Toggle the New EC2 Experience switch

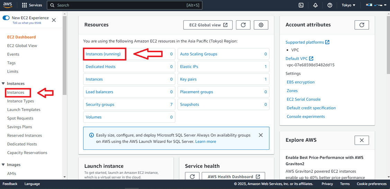tap(6, 18)
